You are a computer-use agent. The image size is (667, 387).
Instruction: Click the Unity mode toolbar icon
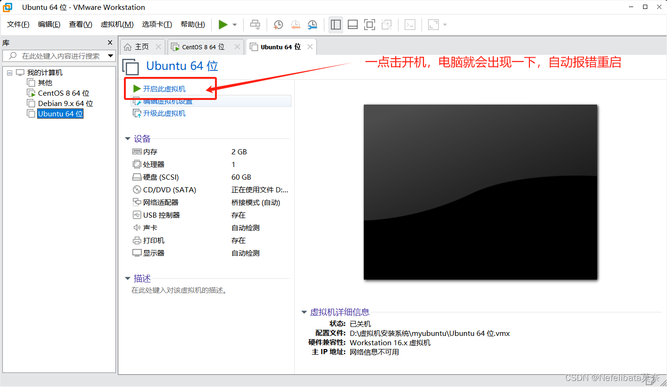tap(386, 25)
